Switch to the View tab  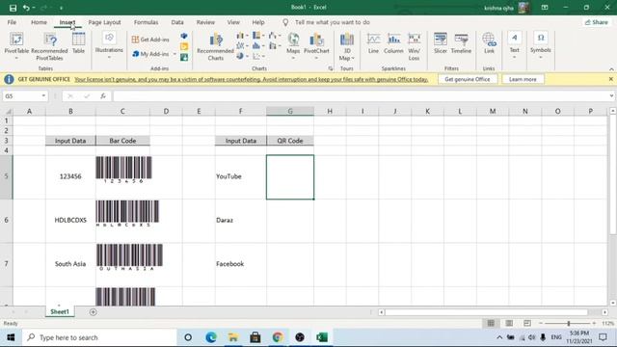pos(233,22)
